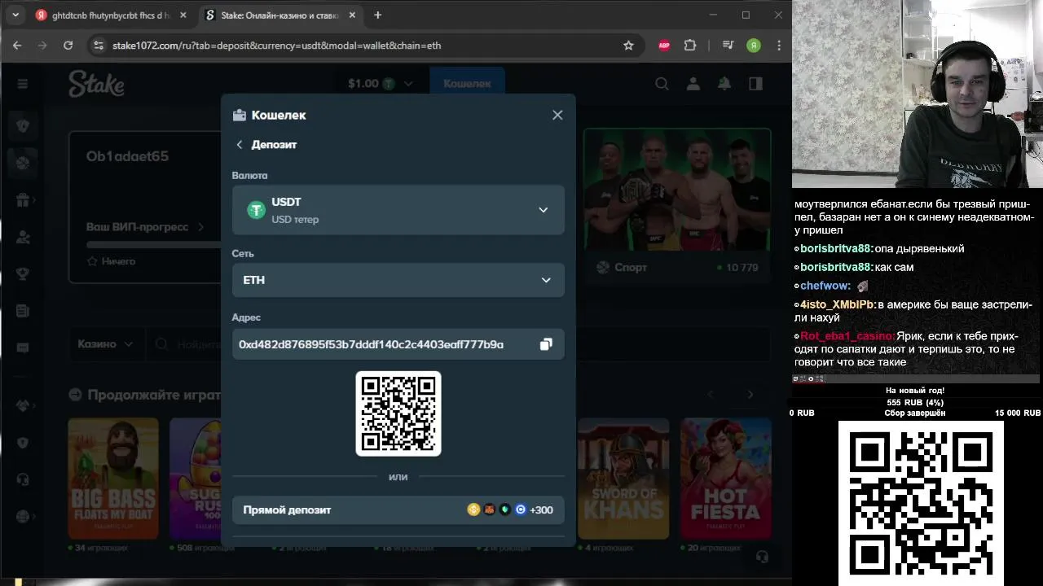Click the browser back arrow

17,46
